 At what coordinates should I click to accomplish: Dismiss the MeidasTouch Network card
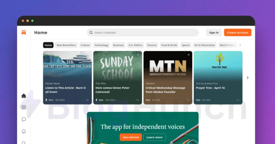pyautogui.click(x=189, y=55)
